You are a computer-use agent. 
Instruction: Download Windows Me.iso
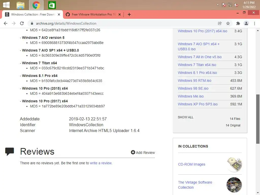[x=191, y=96]
